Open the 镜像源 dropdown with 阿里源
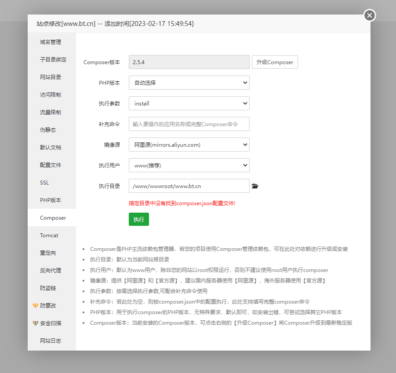The height and width of the screenshot is (373, 396). 189,145
